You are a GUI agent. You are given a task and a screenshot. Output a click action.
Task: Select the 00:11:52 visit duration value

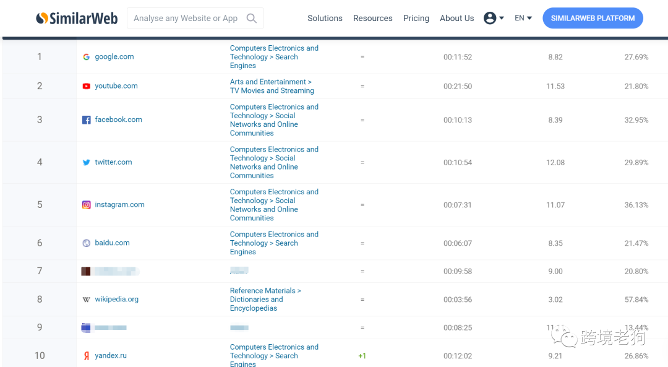pyautogui.click(x=458, y=57)
